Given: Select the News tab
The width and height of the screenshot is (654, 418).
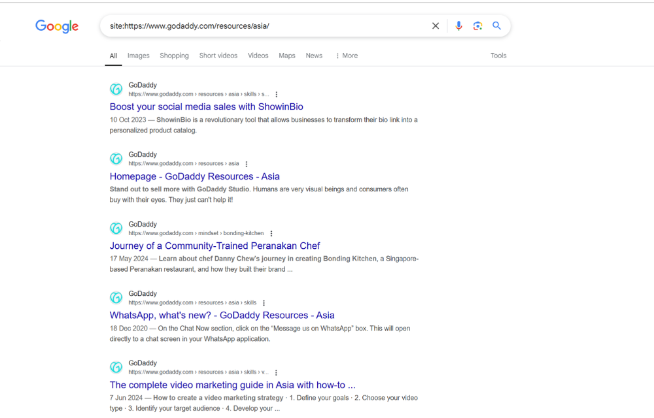Looking at the screenshot, I should coord(314,56).
